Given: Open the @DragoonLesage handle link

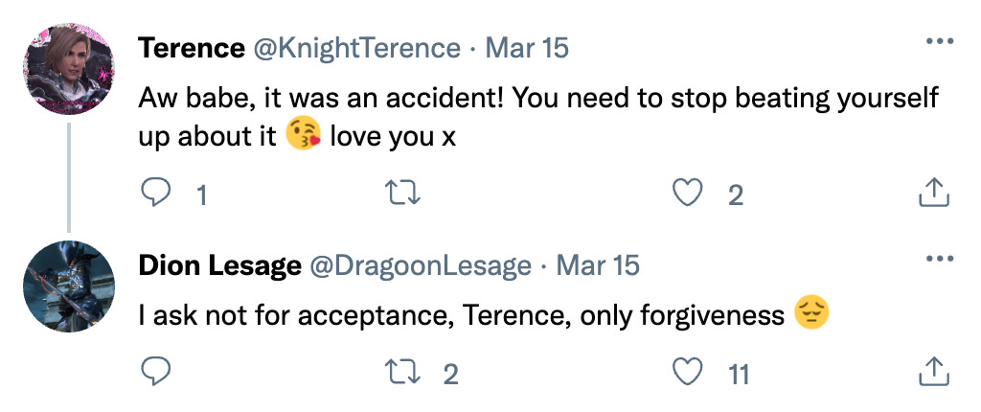Looking at the screenshot, I should tap(422, 265).
